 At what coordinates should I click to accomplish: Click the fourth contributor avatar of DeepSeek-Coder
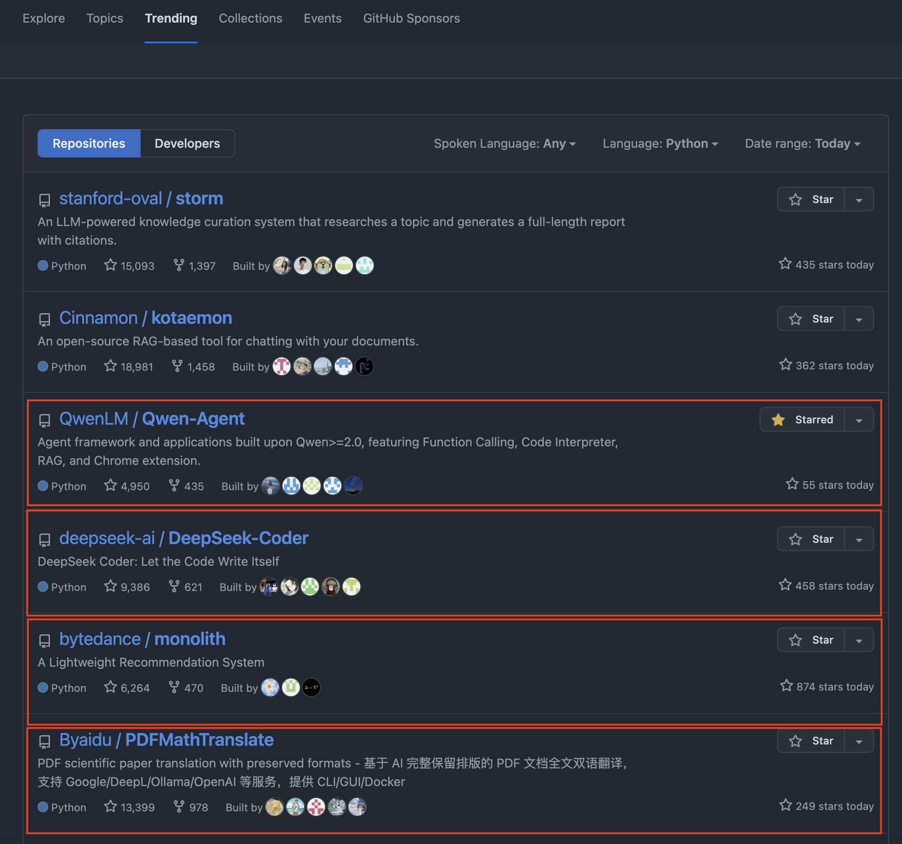click(x=331, y=587)
